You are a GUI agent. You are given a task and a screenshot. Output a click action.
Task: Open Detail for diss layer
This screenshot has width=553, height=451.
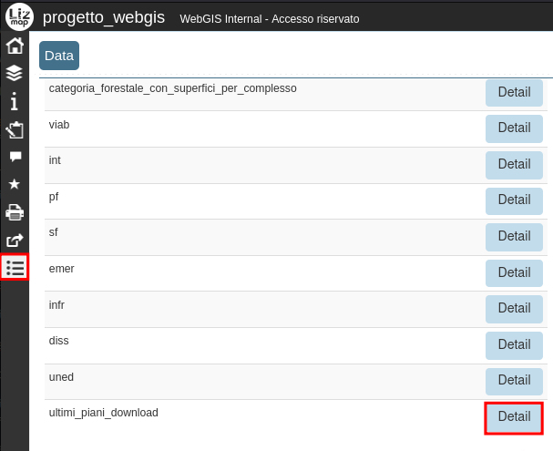514,345
